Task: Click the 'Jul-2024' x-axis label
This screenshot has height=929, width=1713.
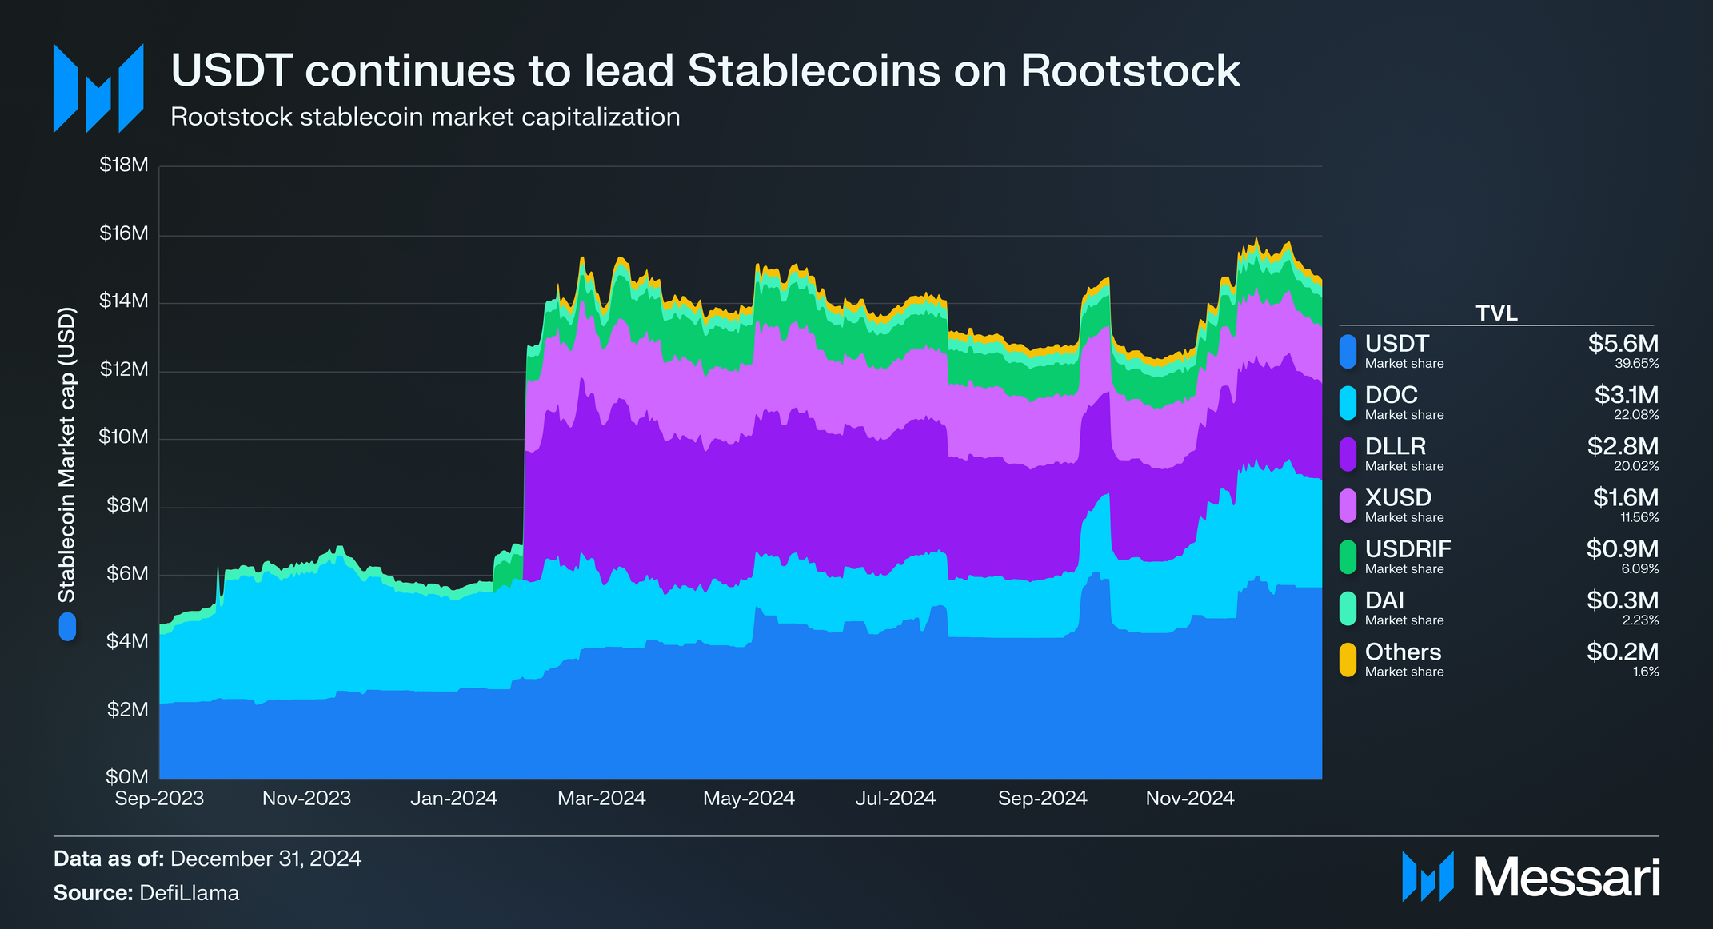Action: pos(896,799)
